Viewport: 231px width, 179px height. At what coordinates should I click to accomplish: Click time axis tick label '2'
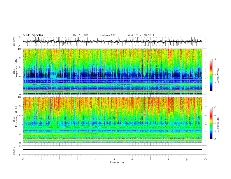pos(60,159)
